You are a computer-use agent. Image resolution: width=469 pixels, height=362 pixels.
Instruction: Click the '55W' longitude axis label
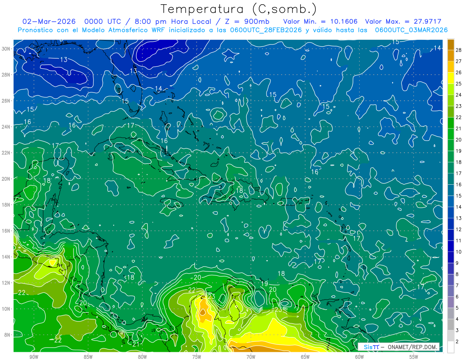tap(414, 357)
